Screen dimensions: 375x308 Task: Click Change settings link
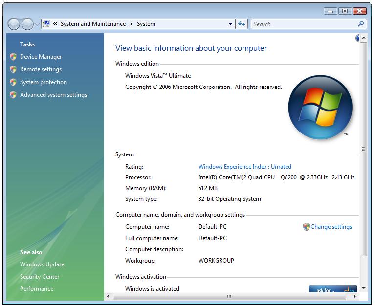(331, 227)
